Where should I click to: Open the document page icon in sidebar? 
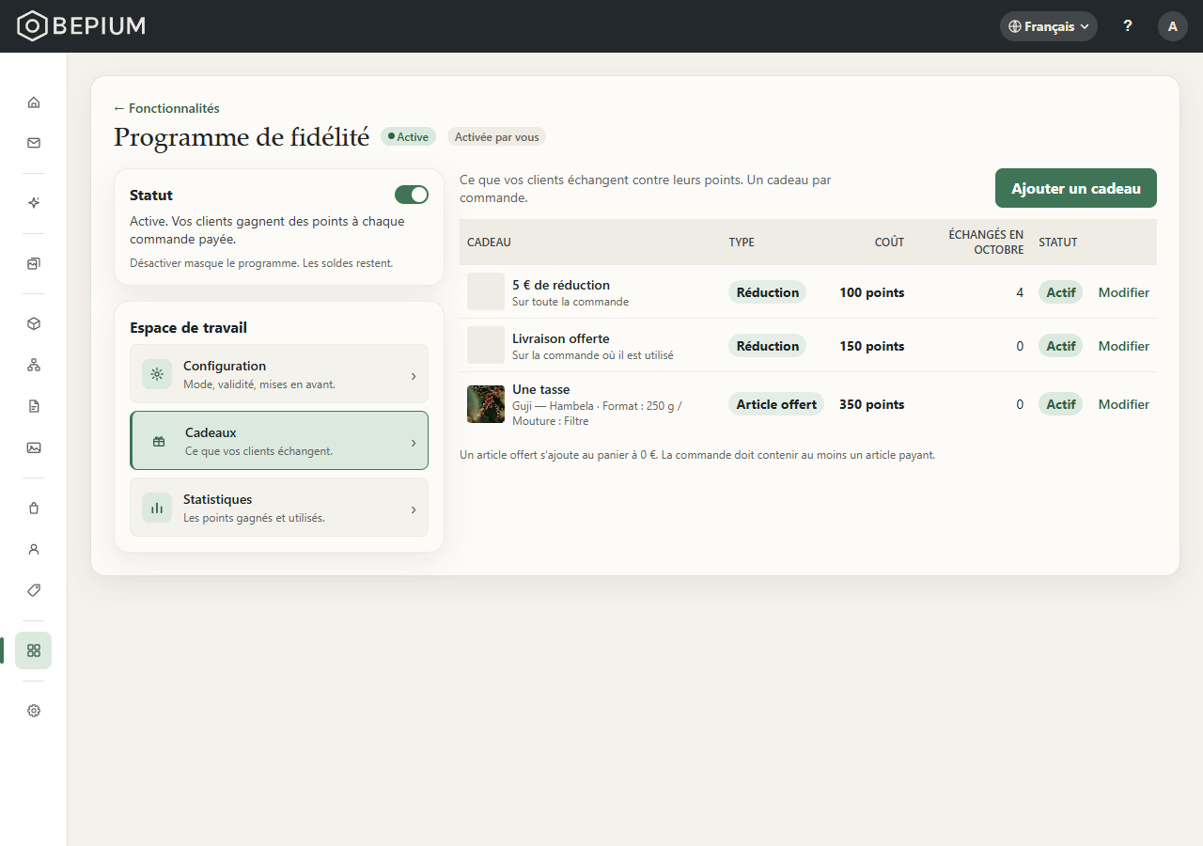pyautogui.click(x=34, y=406)
